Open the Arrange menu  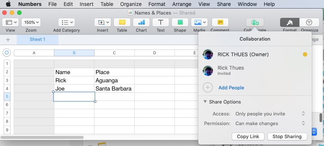click(x=182, y=4)
